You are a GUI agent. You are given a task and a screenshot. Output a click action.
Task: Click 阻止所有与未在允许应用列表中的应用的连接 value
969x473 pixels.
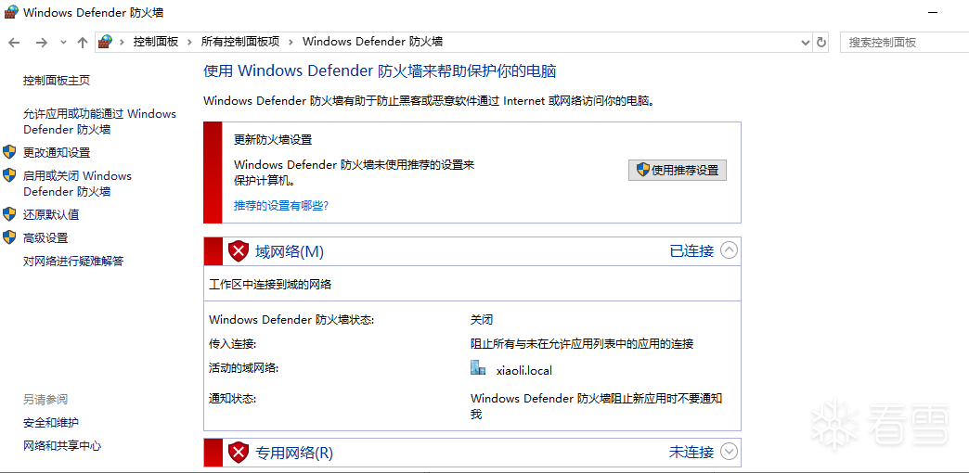click(x=582, y=344)
